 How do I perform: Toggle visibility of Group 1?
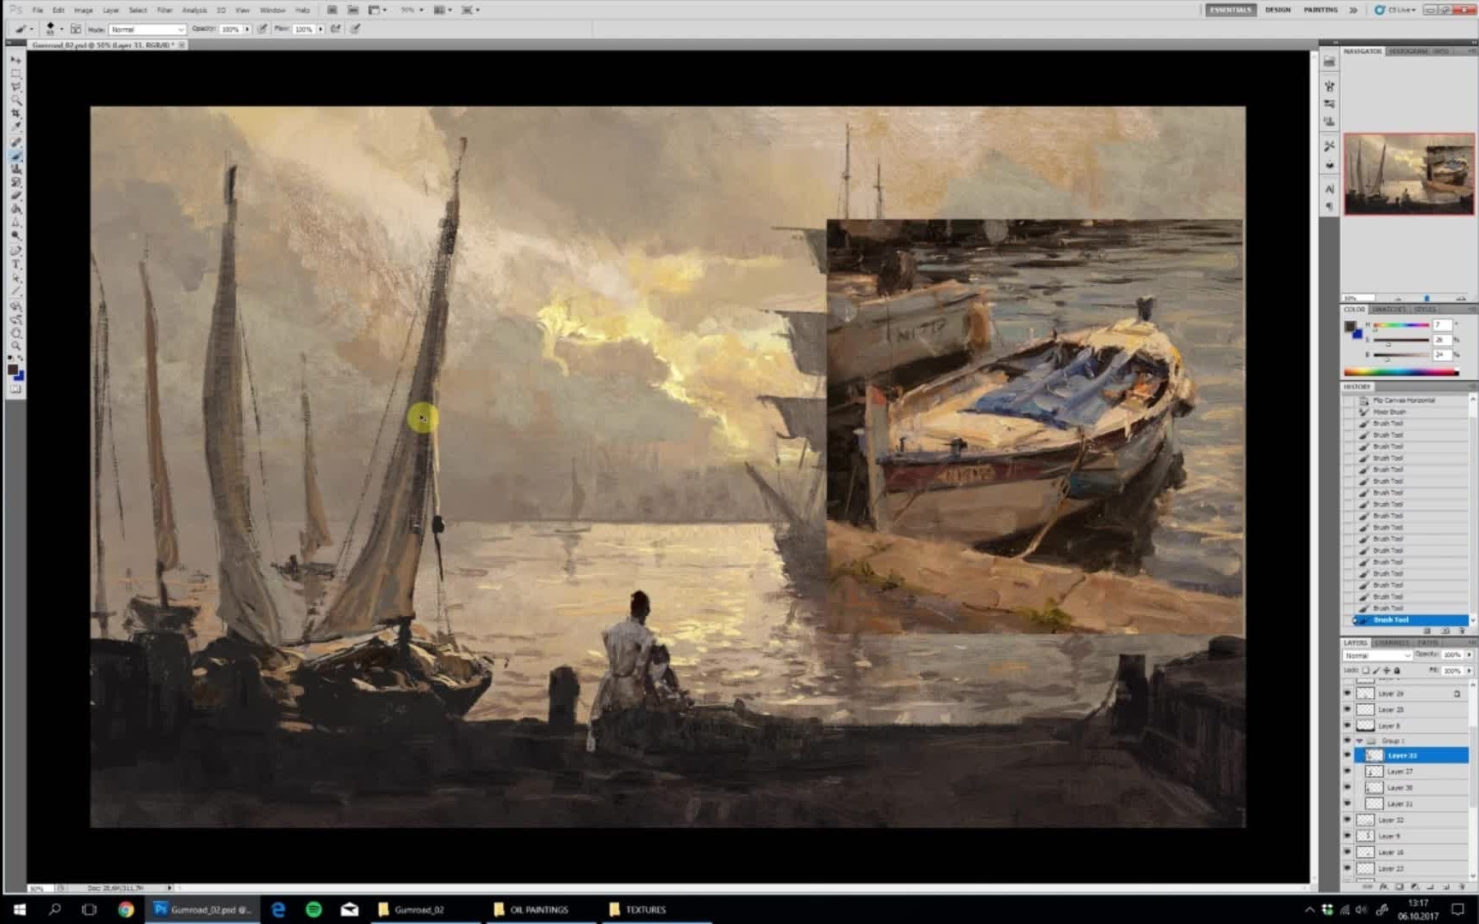pyautogui.click(x=1347, y=741)
